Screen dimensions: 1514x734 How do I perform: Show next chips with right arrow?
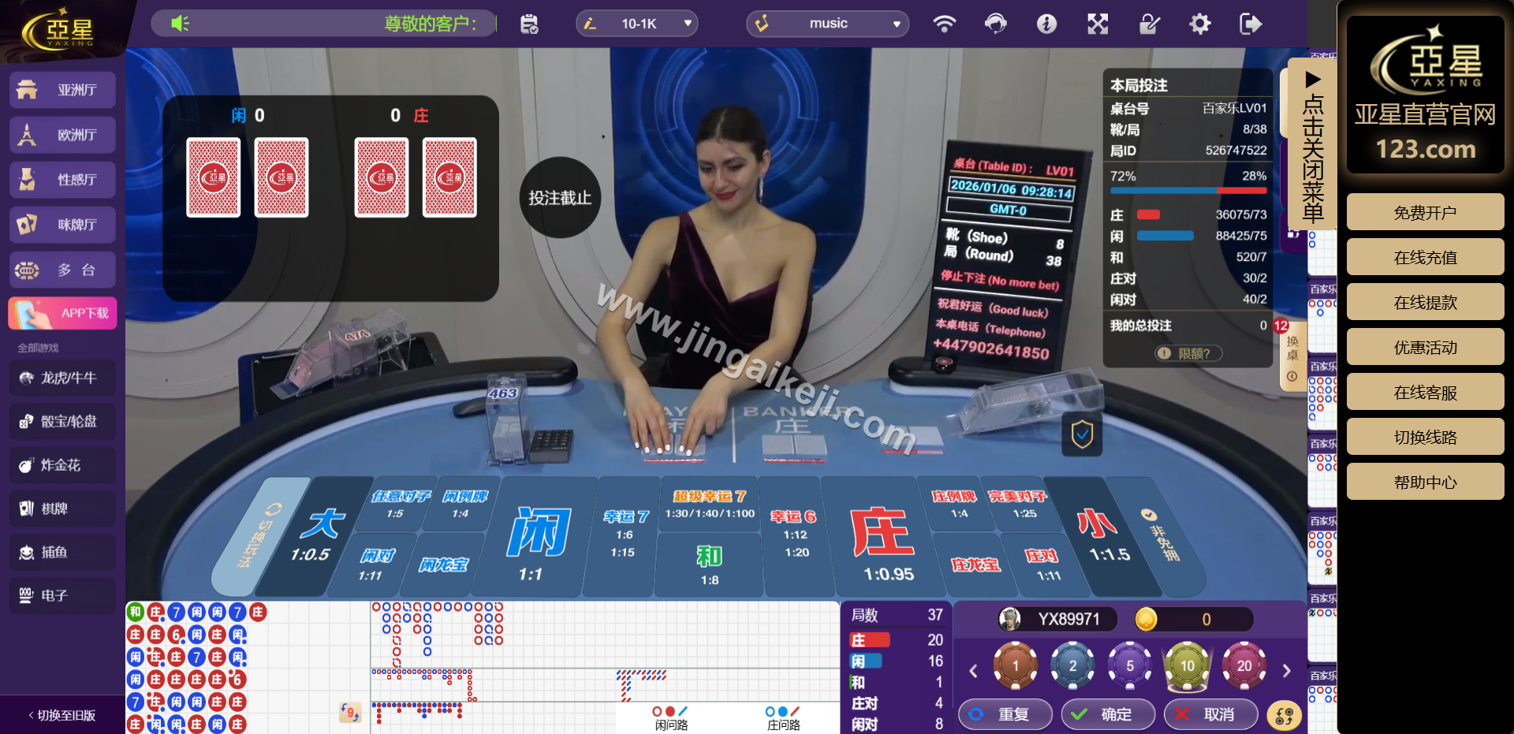(x=1286, y=670)
